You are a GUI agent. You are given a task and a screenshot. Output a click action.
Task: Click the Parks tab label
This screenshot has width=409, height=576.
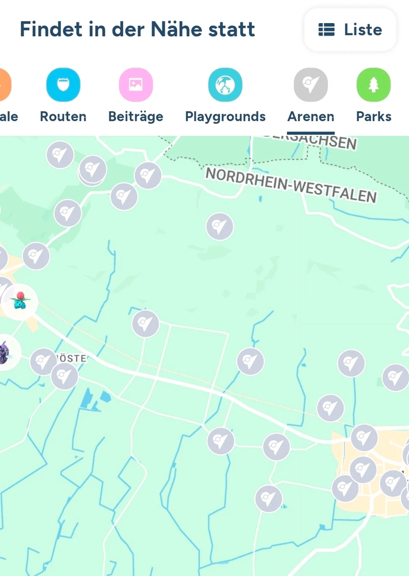coord(374,116)
